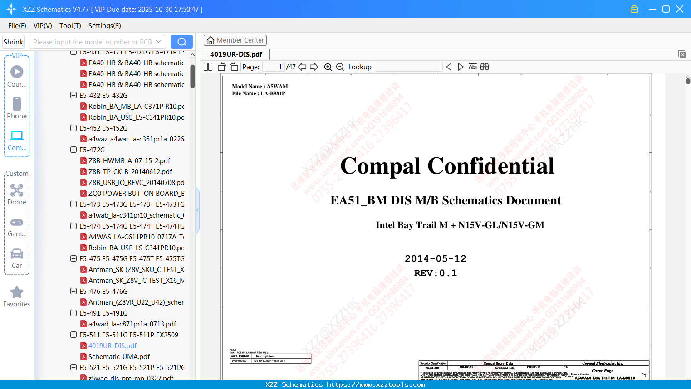Image resolution: width=691 pixels, height=389 pixels.
Task: Find previous lookup match
Action: click(449, 67)
